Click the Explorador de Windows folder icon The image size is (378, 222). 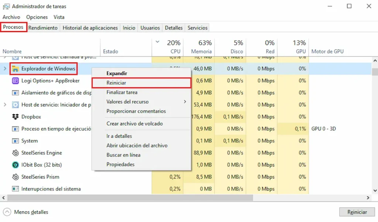(x=16, y=69)
